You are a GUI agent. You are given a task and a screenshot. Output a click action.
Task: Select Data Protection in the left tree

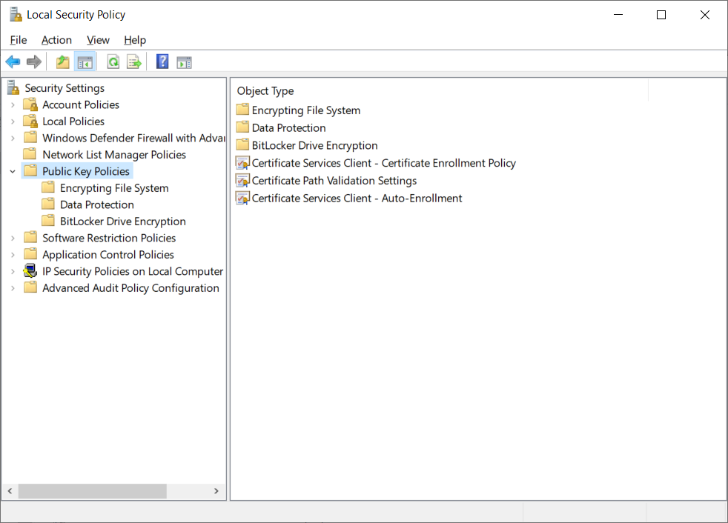[x=97, y=205]
